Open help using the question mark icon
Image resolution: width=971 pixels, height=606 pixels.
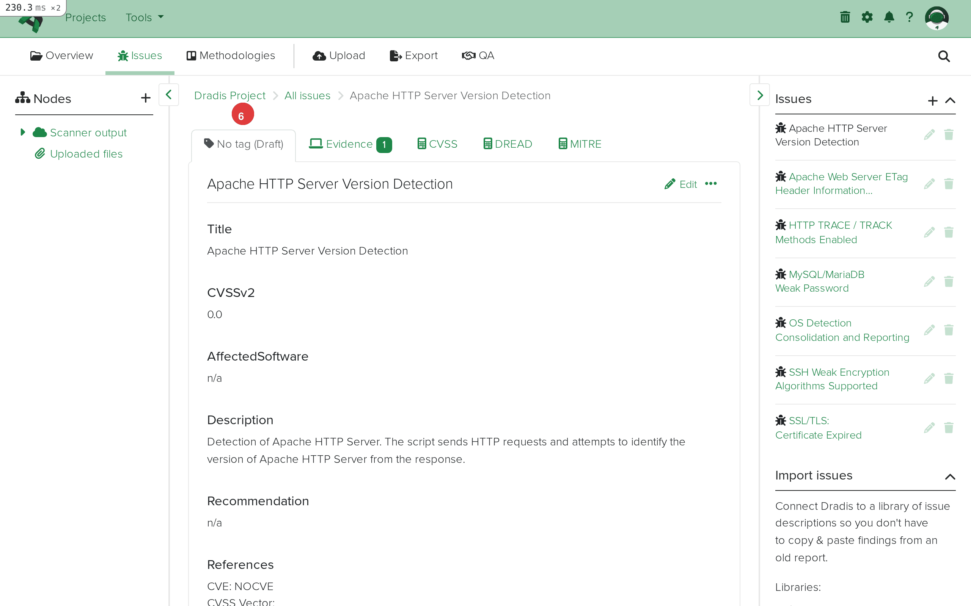(x=910, y=17)
